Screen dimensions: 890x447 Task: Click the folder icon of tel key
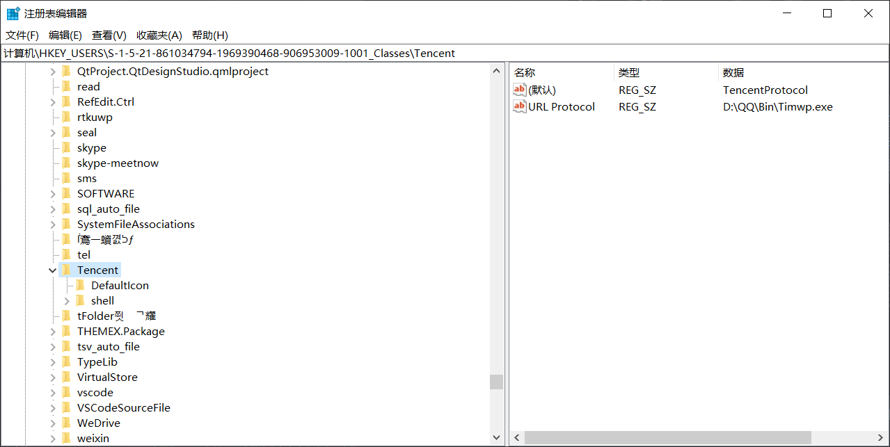[x=66, y=254]
